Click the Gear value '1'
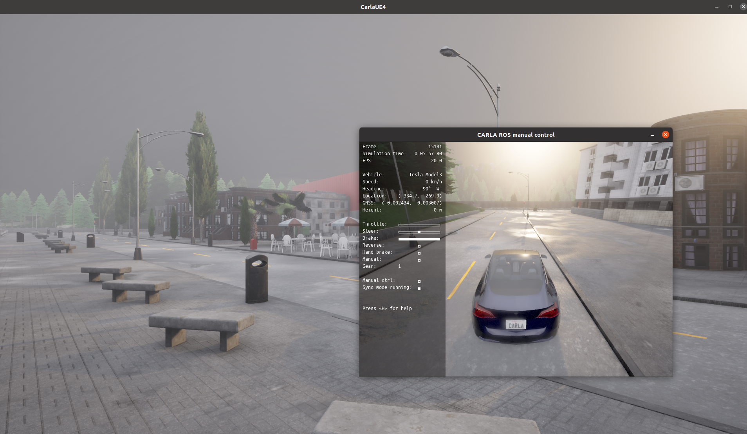The width and height of the screenshot is (747, 434). click(x=399, y=266)
